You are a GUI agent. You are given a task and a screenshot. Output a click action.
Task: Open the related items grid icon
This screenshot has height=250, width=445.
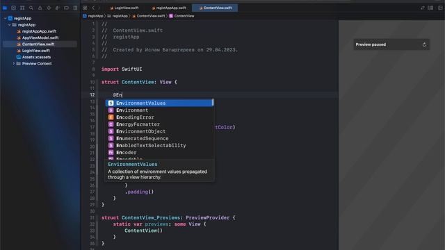click(x=85, y=8)
